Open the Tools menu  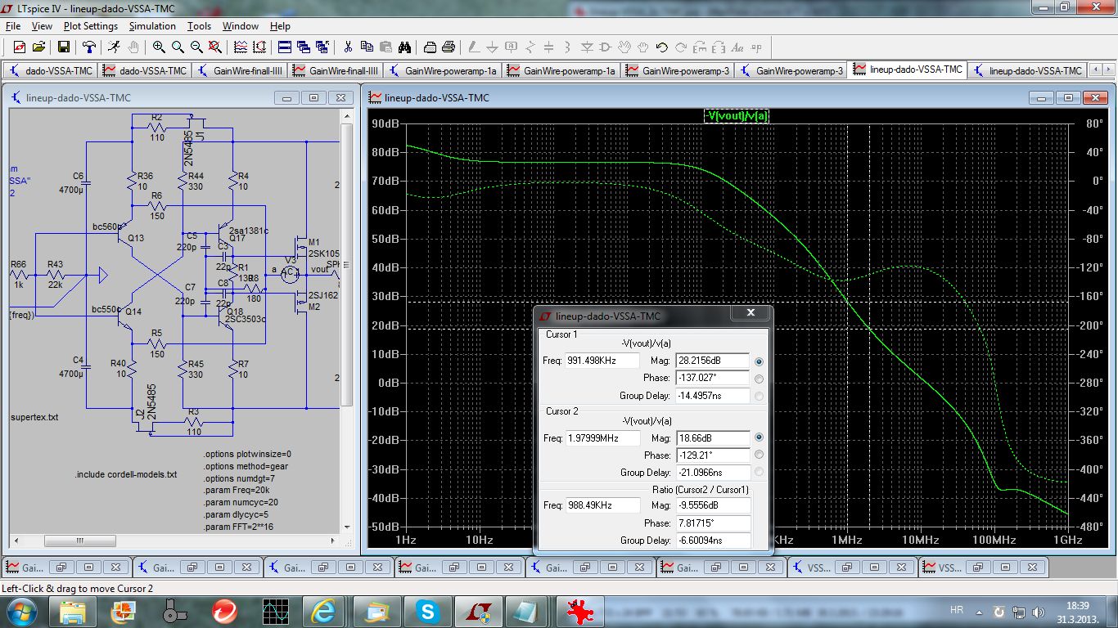click(199, 26)
